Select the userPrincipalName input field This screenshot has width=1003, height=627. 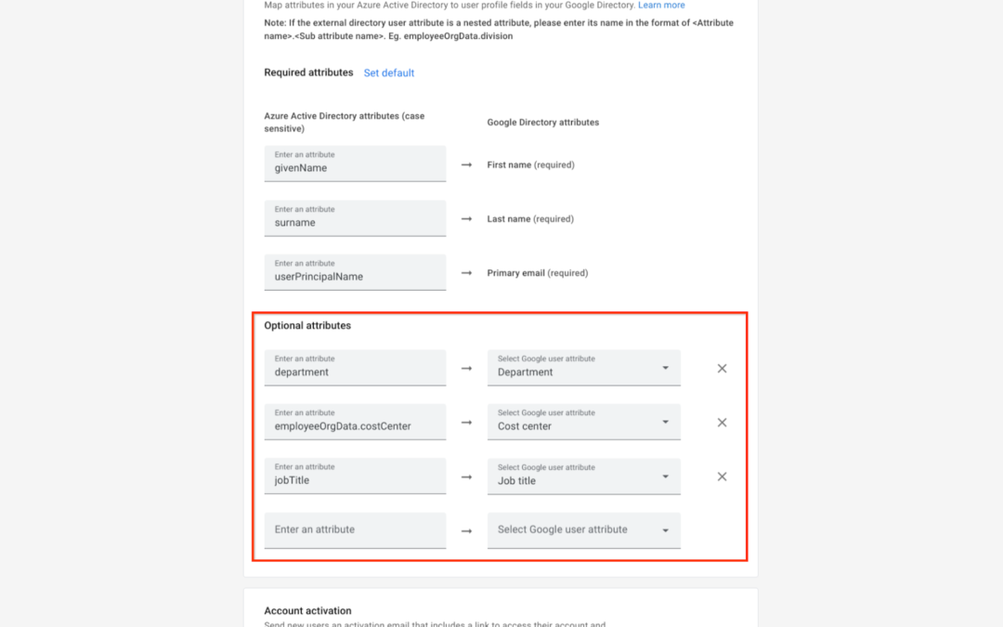click(355, 272)
